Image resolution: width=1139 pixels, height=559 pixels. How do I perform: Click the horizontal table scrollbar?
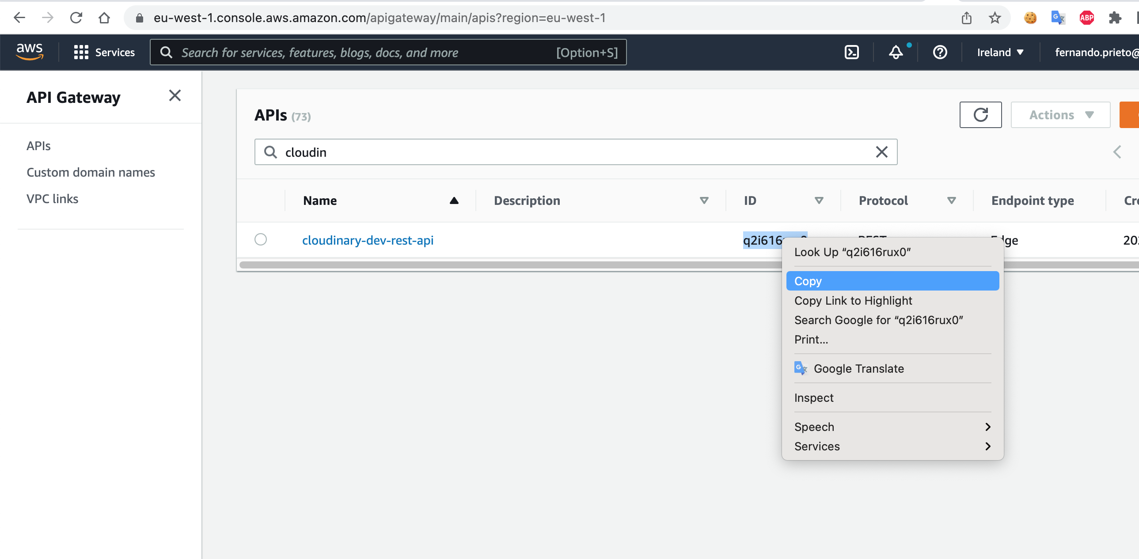[x=486, y=264]
